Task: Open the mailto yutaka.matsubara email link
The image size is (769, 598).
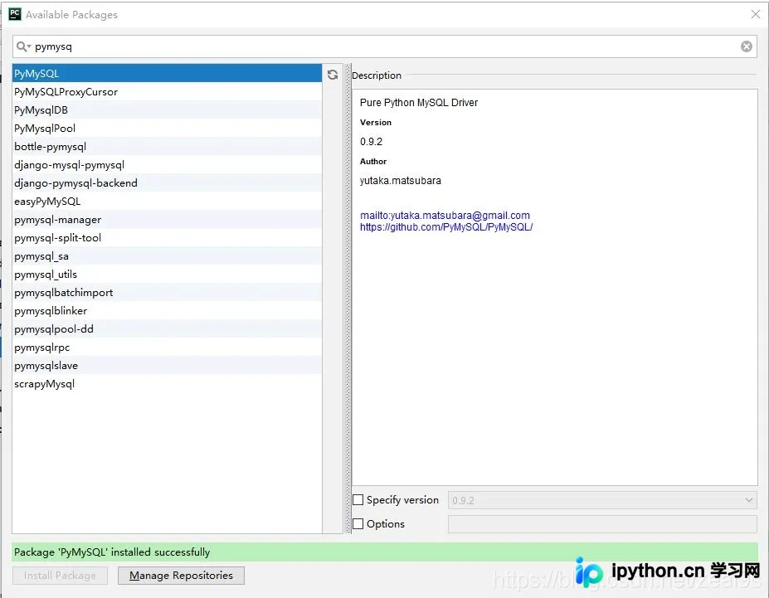Action: (x=445, y=215)
